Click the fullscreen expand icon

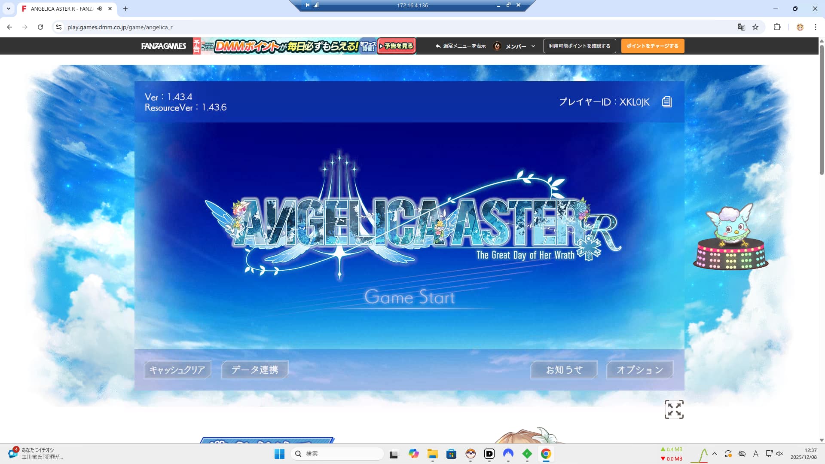pyautogui.click(x=674, y=409)
